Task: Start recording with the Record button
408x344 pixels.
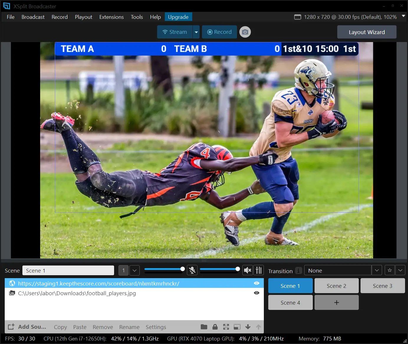Action: click(x=219, y=32)
